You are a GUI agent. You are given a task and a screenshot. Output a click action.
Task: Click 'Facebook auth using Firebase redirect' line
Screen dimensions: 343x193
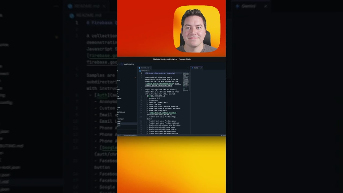coord(163,123)
